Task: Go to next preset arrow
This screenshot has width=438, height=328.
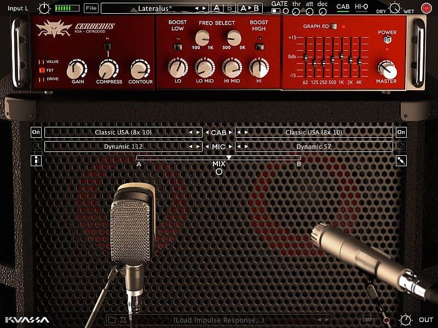Action: [204, 8]
